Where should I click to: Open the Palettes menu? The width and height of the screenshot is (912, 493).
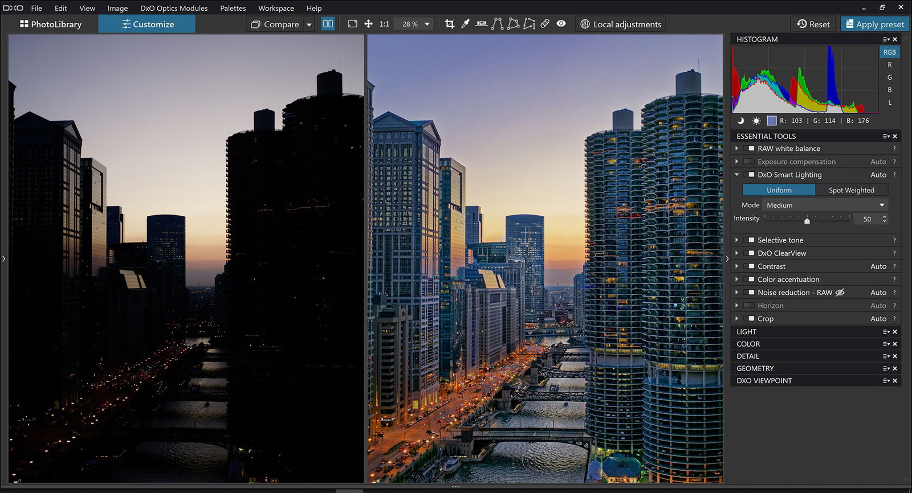(x=233, y=8)
